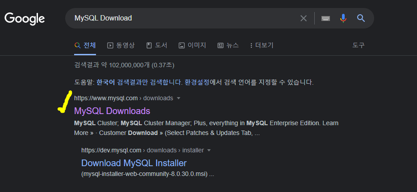Open the 환경설정 link
The image size is (417, 192).
(197, 82)
